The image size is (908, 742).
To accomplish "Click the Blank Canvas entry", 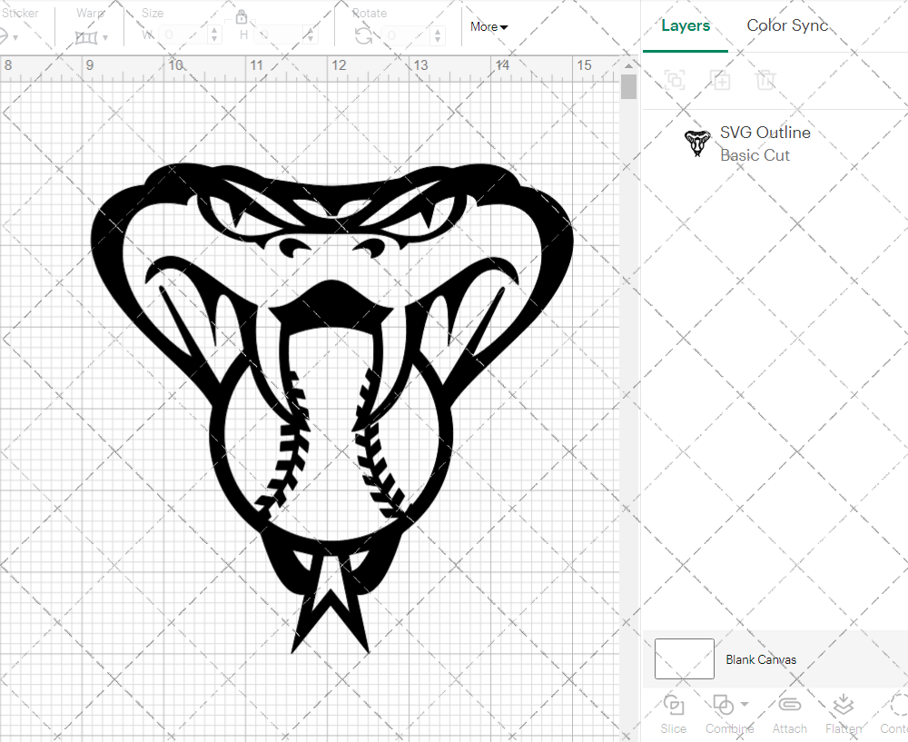I will coord(761,659).
